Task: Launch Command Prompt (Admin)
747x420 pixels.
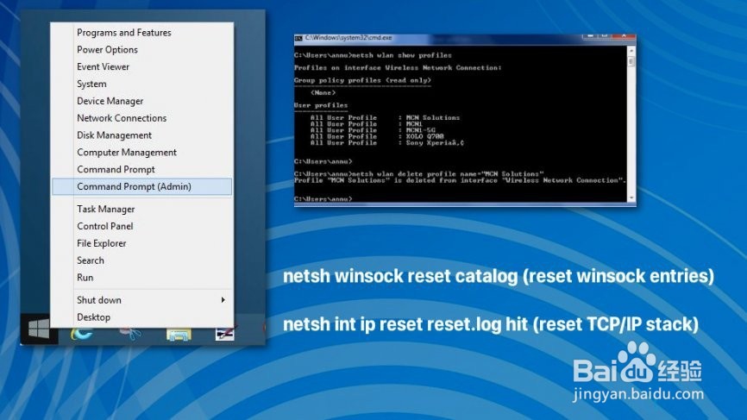Action: pyautogui.click(x=142, y=186)
